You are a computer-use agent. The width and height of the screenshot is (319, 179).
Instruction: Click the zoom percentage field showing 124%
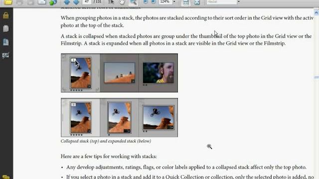click(x=165, y=2)
